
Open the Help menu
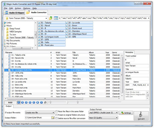click(34, 8)
